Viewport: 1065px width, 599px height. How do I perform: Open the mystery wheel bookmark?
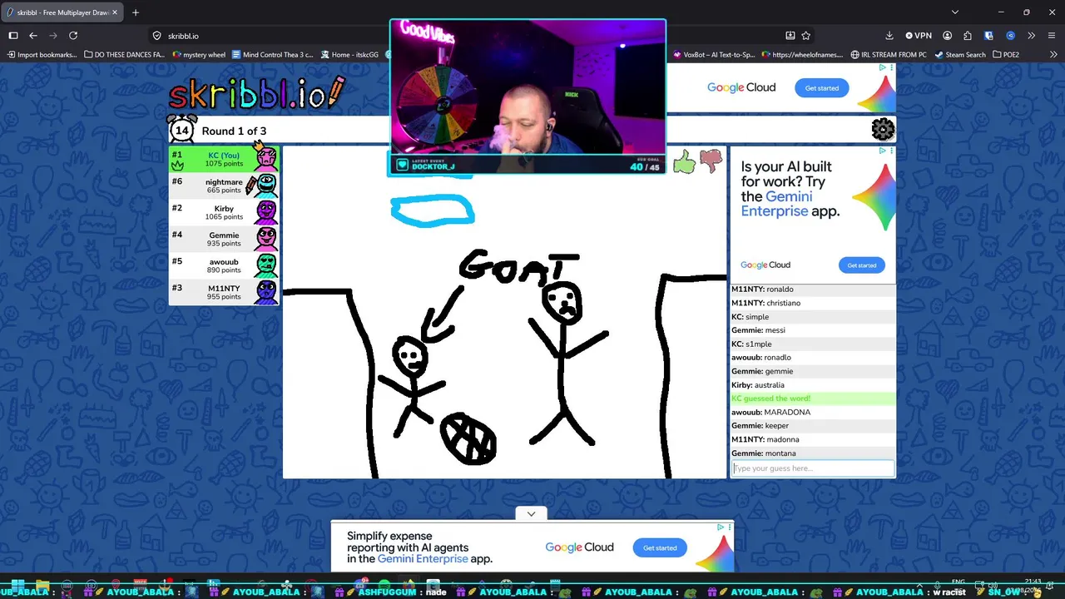coord(199,55)
